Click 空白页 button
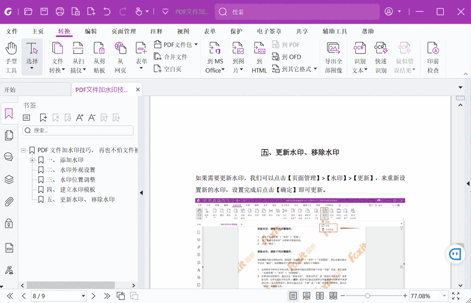This screenshot has height=303, width=471. pos(167,69)
